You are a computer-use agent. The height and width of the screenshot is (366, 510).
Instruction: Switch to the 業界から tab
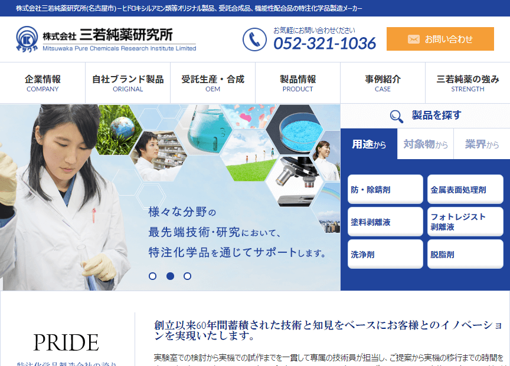pyautogui.click(x=481, y=144)
